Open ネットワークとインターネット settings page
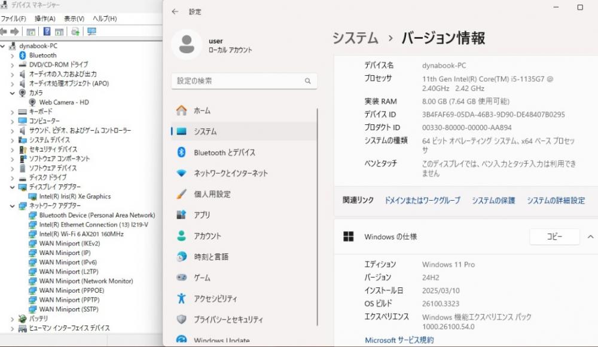This screenshot has width=598, height=347. 230,173
